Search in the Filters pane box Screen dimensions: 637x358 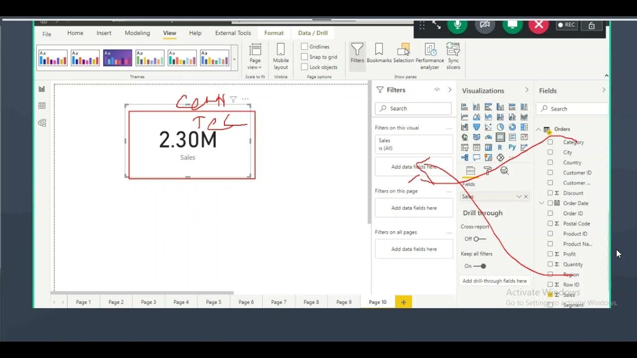tap(413, 108)
